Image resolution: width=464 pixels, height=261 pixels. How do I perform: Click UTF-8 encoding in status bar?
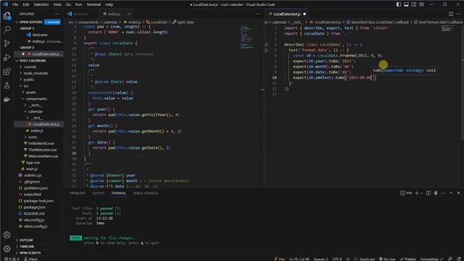click(x=337, y=259)
